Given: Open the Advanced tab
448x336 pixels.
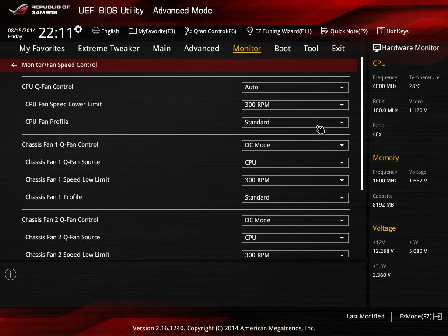Looking at the screenshot, I should [x=201, y=49].
